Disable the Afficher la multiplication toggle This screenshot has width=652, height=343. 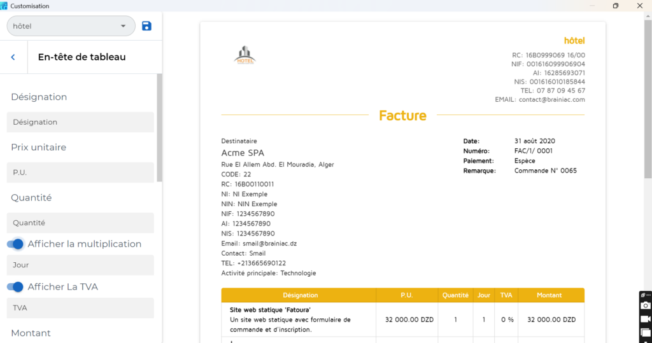15,244
